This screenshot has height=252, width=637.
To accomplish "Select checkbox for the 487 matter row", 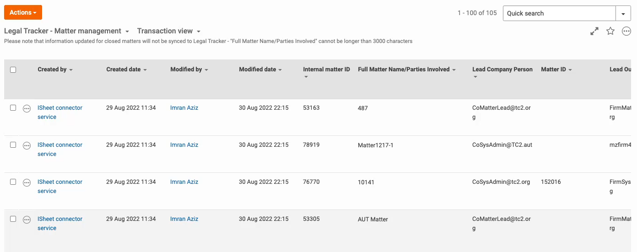I will coord(13,108).
